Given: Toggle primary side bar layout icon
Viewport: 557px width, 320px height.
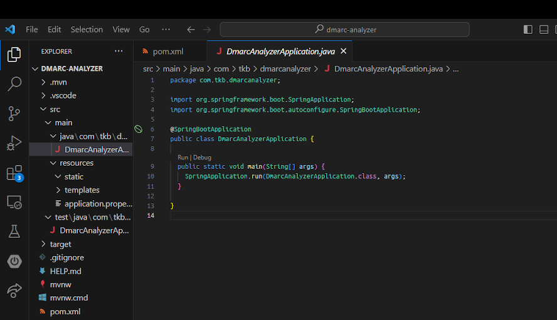Looking at the screenshot, I should pos(528,29).
